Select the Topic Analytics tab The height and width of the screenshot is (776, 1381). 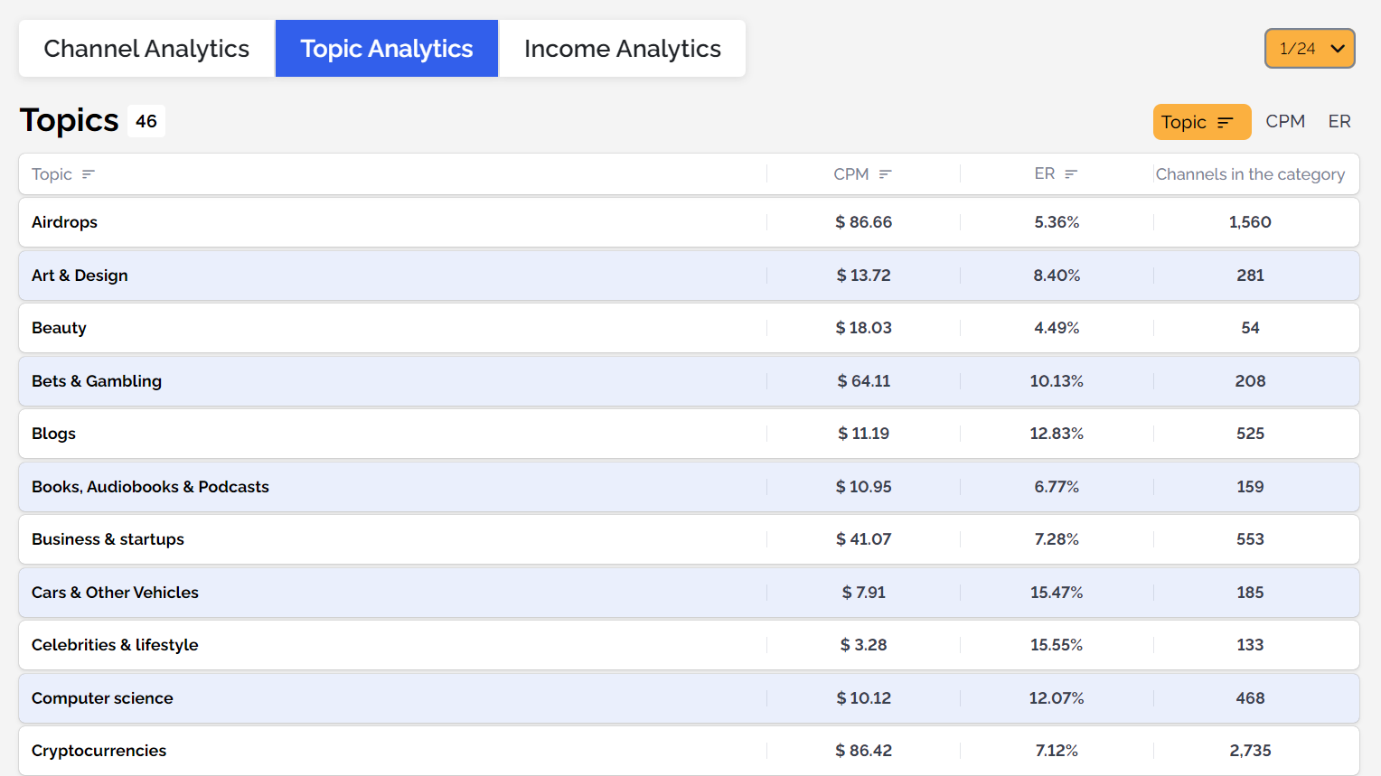[x=387, y=49]
